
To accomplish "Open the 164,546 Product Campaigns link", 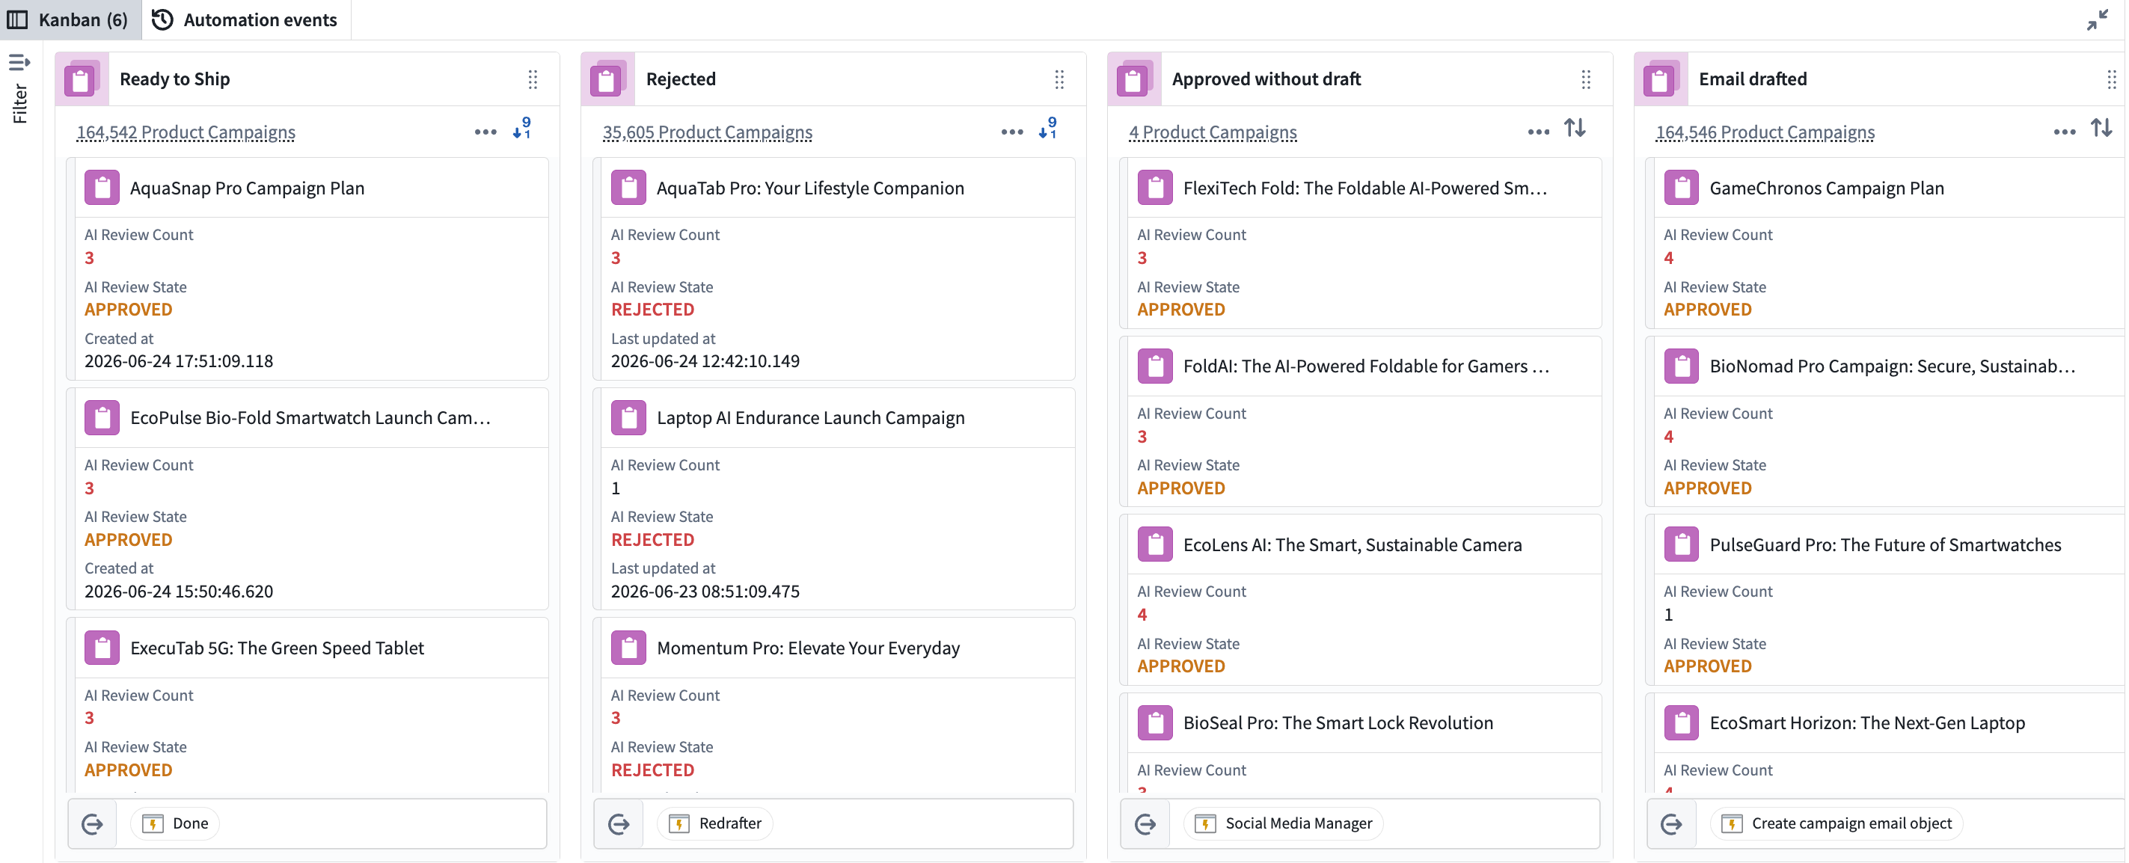I will tap(1765, 132).
